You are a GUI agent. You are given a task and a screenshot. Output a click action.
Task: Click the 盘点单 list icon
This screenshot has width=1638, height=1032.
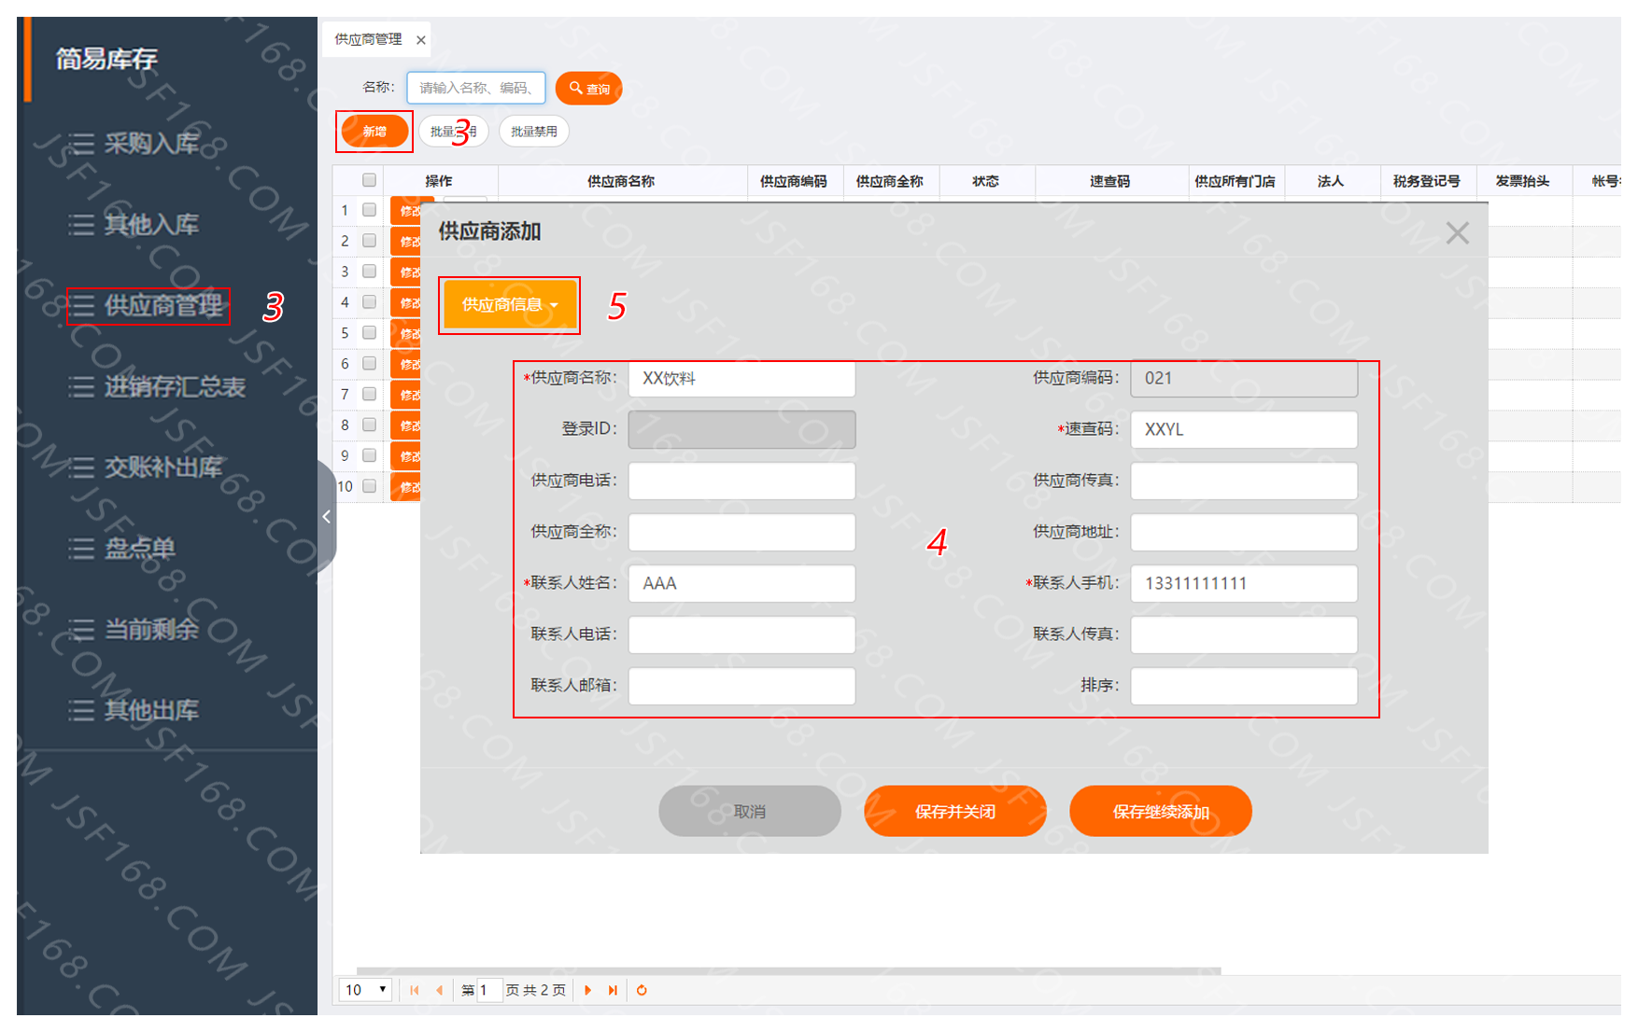(81, 548)
